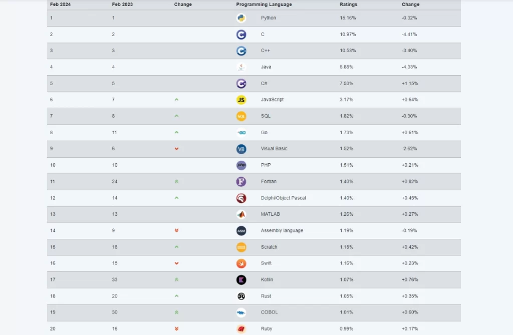Click the COBOL language name
This screenshot has width=513, height=335.
(269, 312)
